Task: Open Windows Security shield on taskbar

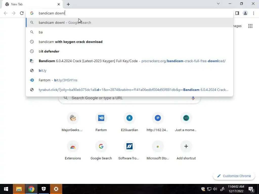Action: (x=44, y=189)
